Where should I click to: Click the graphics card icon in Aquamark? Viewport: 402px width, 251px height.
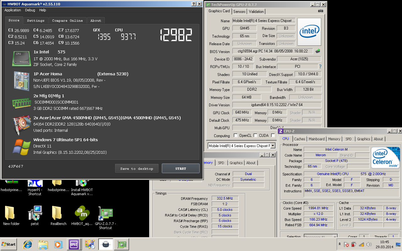tap(21, 124)
